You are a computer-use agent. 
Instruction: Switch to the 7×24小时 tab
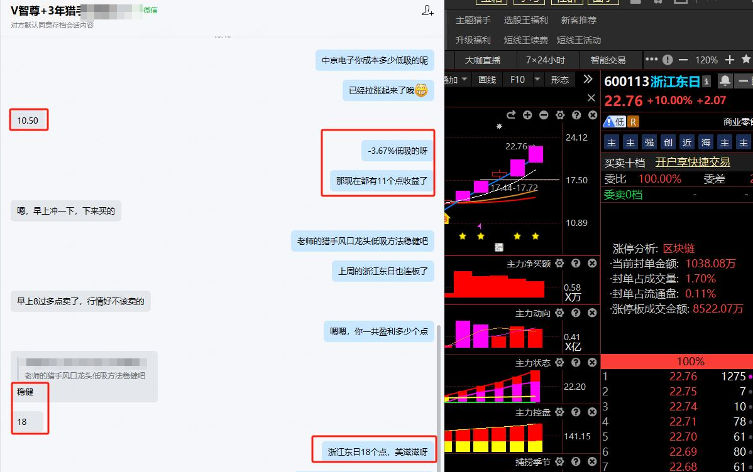(x=545, y=60)
